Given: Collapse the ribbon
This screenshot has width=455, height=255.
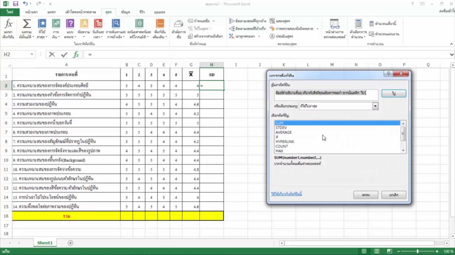Looking at the screenshot, I should pos(451,44).
